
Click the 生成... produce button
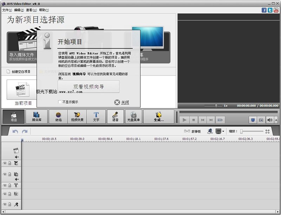[x=159, y=117]
